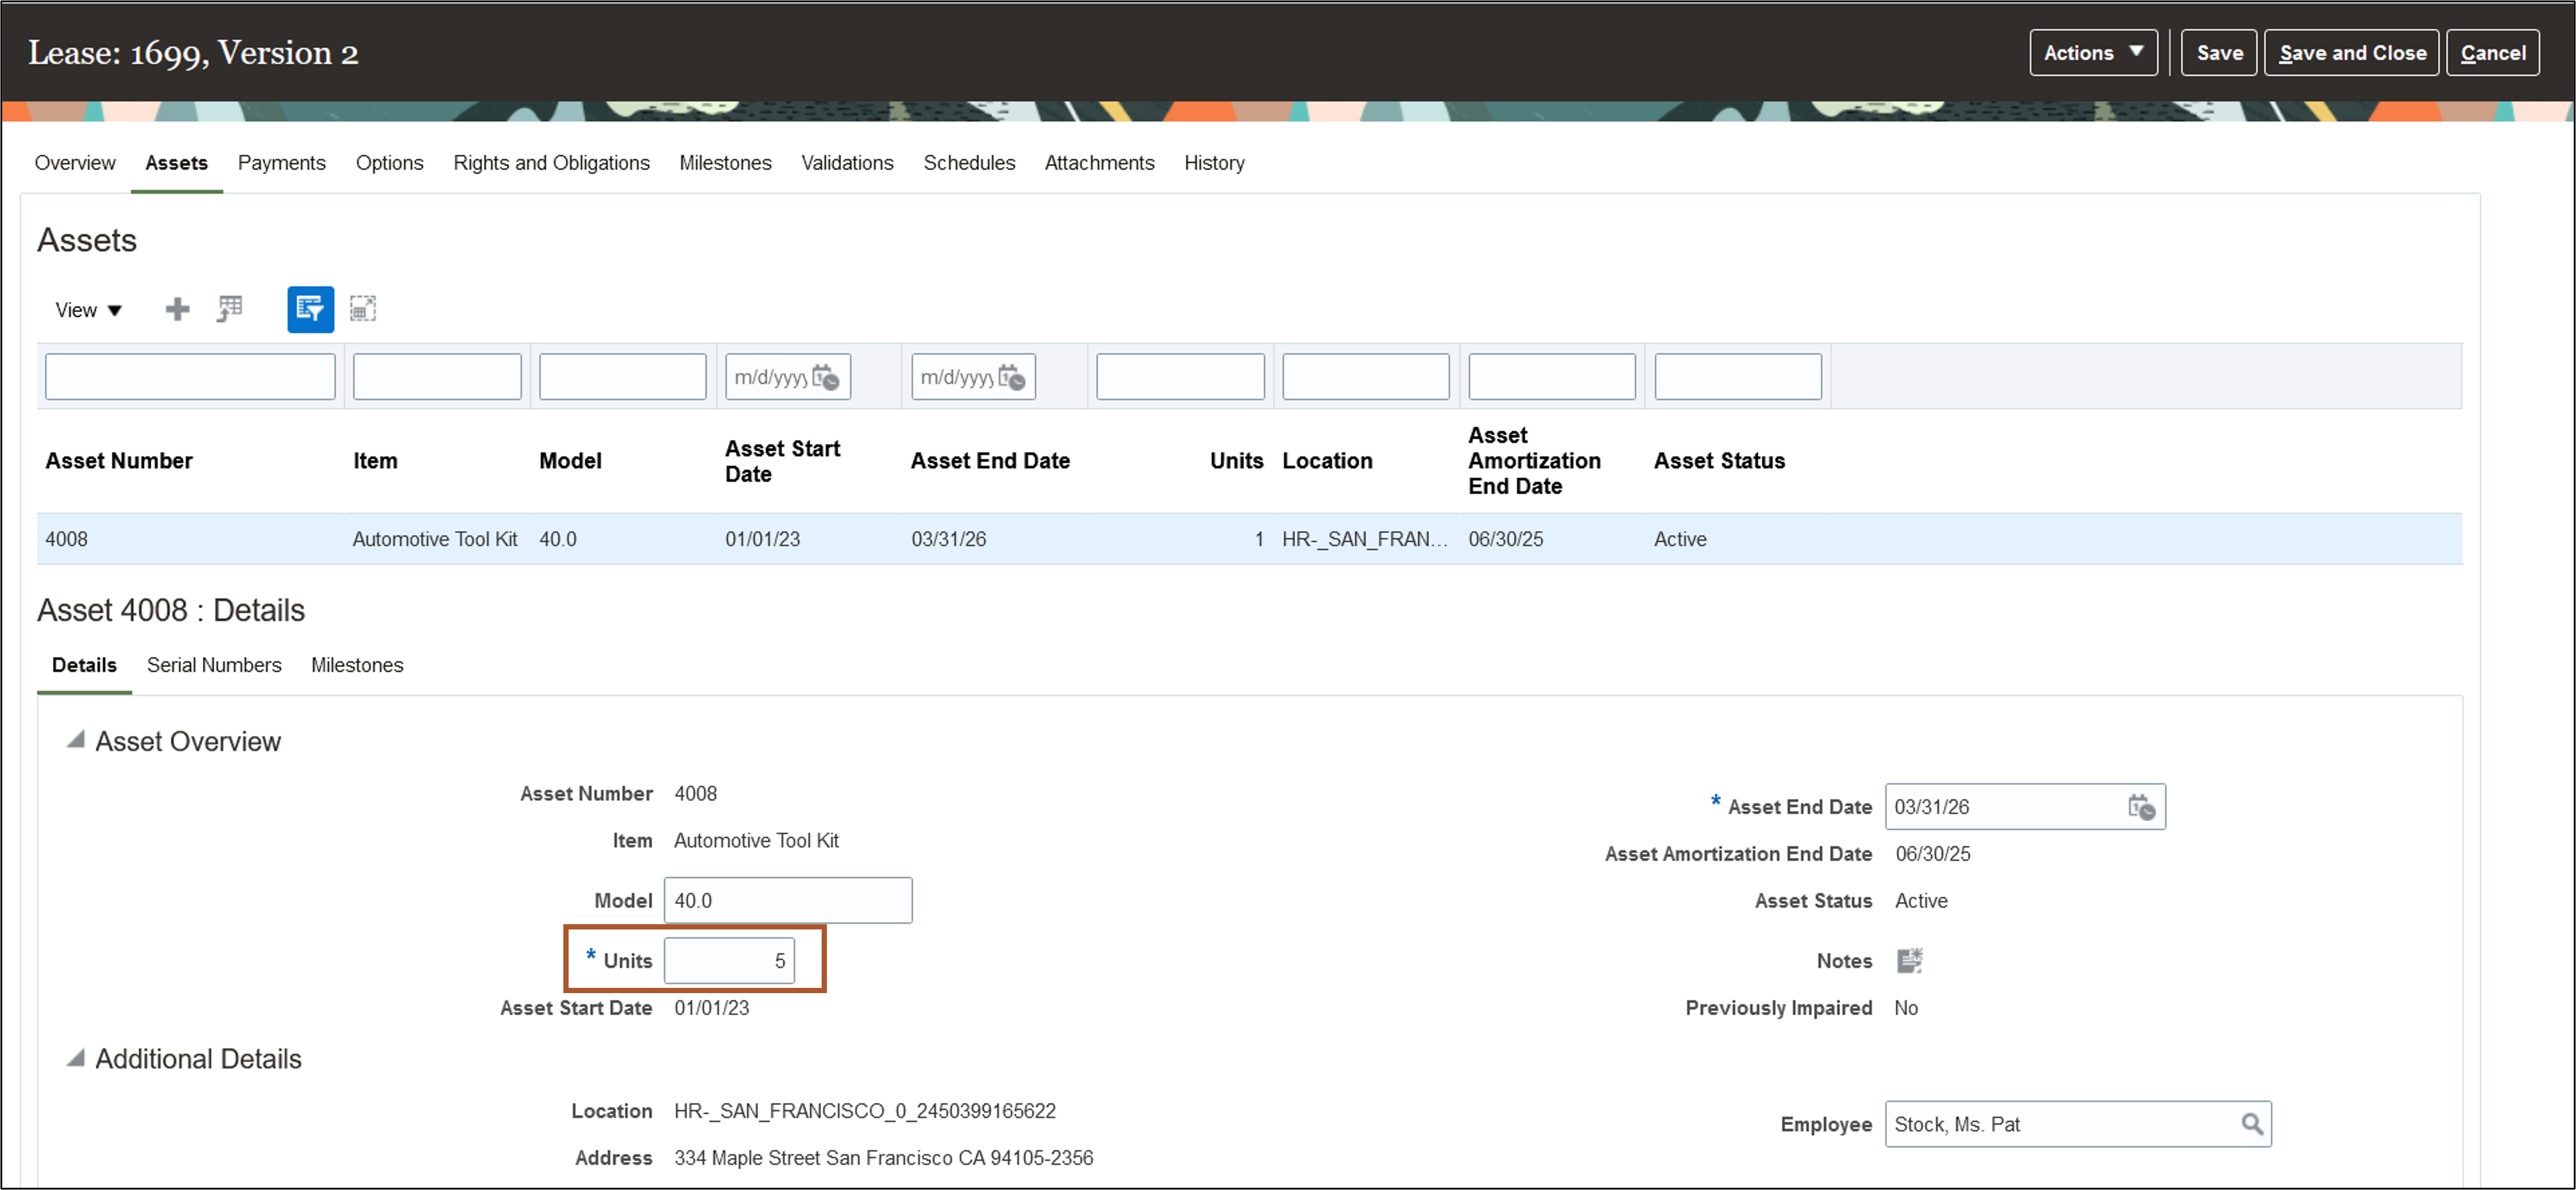Collapse the Asset Overview section
Viewport: 2576px width, 1190px height.
(75, 740)
